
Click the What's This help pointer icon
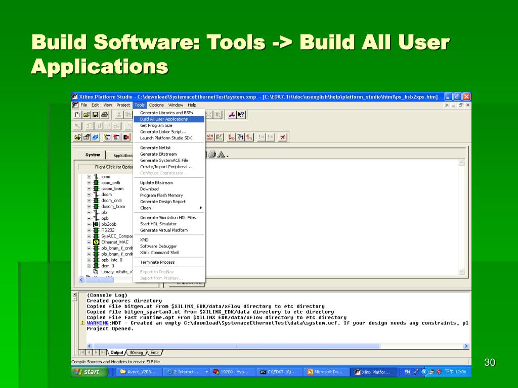pyautogui.click(x=241, y=115)
